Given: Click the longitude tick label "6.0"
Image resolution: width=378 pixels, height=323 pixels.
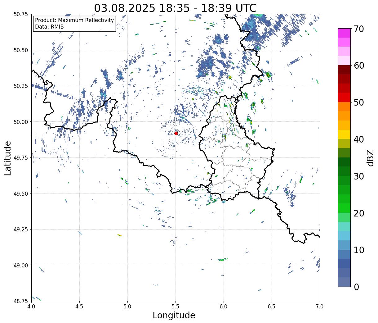Looking at the screenshot, I should coord(224,306).
